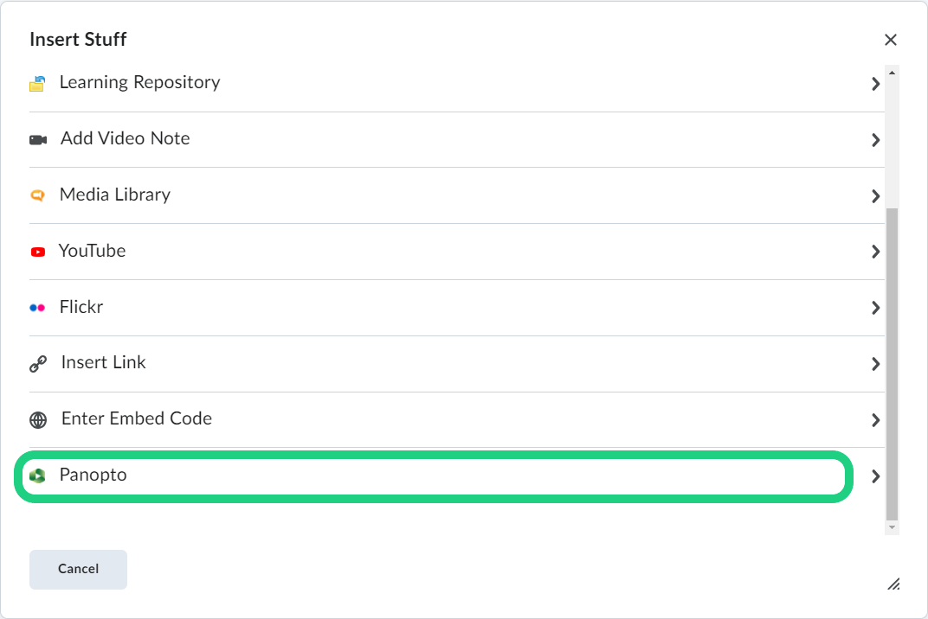Open the Enter Embed Code option
Image resolution: width=928 pixels, height=619 pixels.
(137, 418)
